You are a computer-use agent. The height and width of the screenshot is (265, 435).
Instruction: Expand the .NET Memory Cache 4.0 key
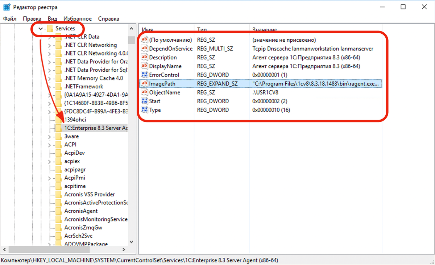(50, 78)
